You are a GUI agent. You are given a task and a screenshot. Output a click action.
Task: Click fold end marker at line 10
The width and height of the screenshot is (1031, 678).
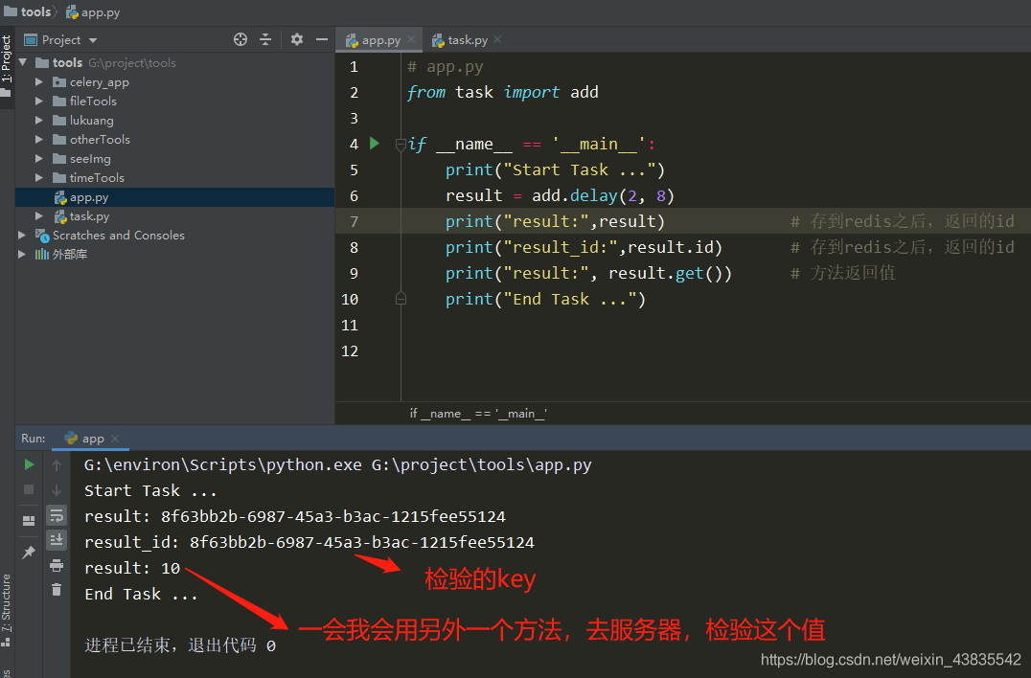click(401, 299)
